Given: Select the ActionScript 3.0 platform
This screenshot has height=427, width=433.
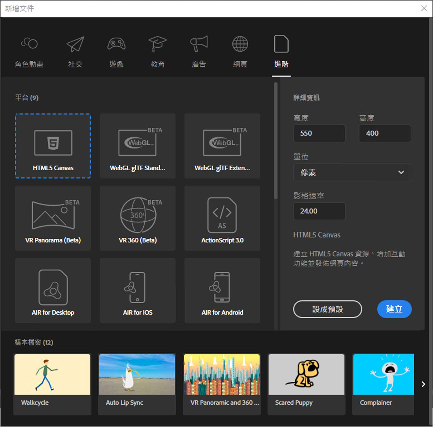Looking at the screenshot, I should pyautogui.click(x=222, y=218).
